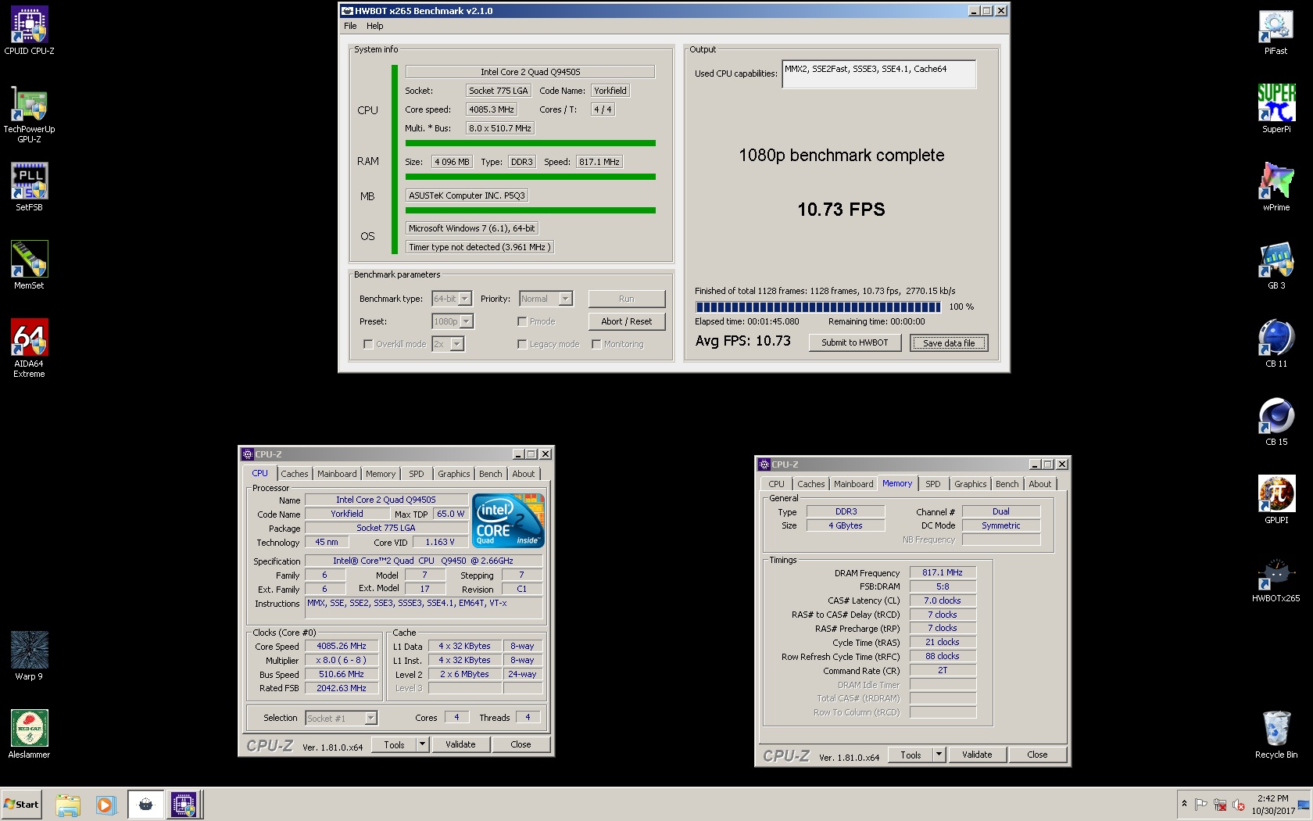Open the Overkill 2x multiplier dropdown
Viewport: 1313px width, 821px height.
point(449,344)
